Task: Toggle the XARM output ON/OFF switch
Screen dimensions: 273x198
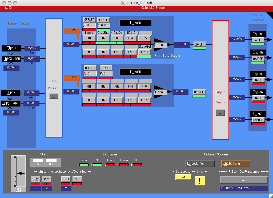Action: [199, 44]
